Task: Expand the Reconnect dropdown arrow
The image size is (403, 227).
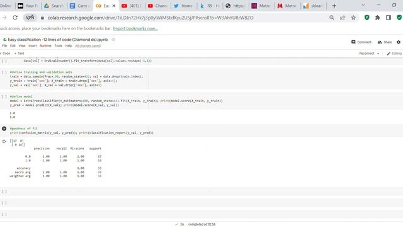Action: tap(378, 54)
